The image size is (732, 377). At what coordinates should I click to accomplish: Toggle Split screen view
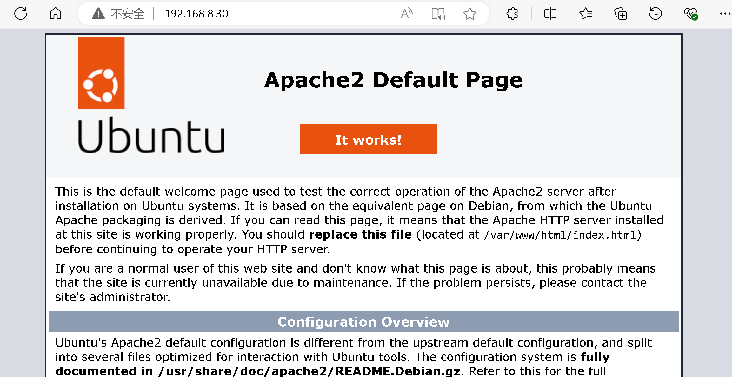tap(550, 14)
